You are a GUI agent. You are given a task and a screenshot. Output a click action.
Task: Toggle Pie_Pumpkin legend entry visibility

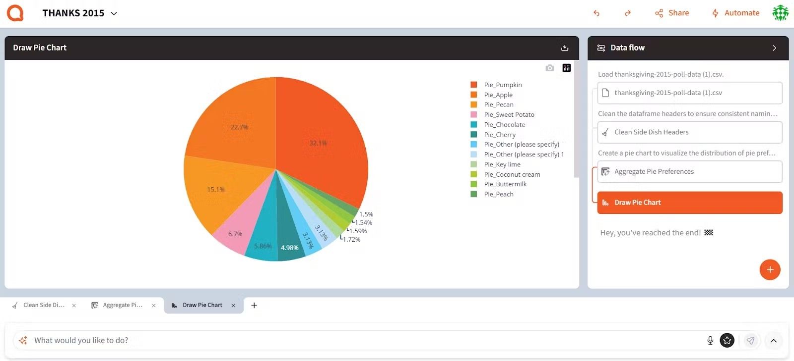503,85
